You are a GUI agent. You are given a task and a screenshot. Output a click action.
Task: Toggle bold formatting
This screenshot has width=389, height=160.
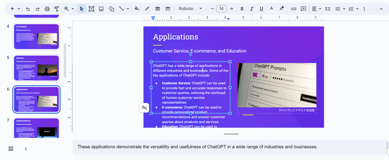(242, 9)
